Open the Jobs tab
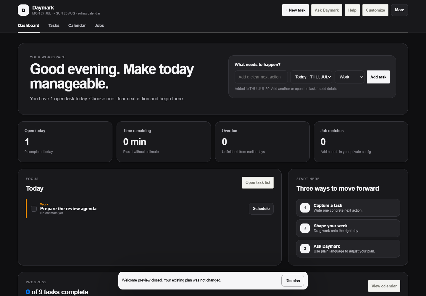 click(x=99, y=25)
